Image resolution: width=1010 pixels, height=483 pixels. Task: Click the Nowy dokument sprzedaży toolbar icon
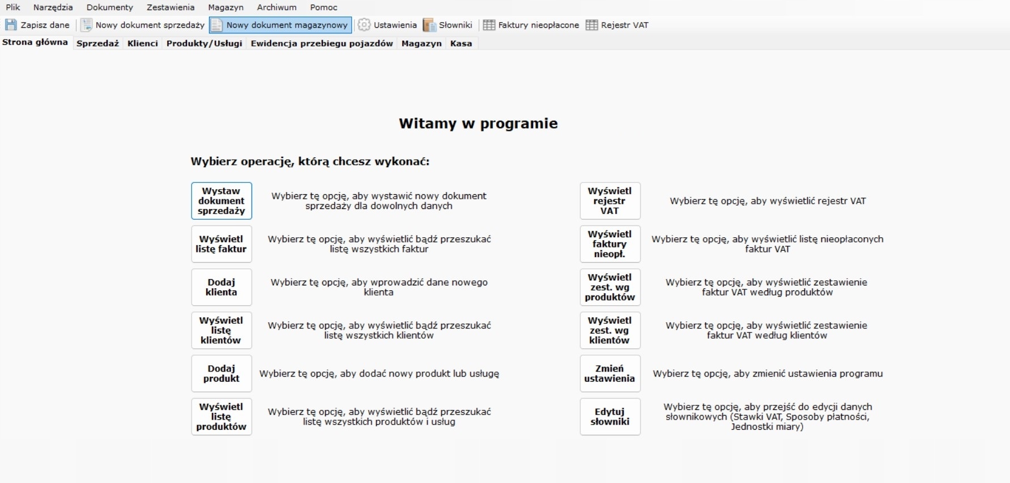click(x=86, y=25)
